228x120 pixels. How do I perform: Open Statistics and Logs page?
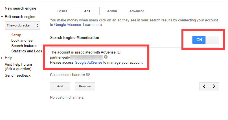coord(27,51)
